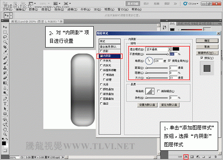
Task: Expand more workspaces with the double arrow
Action: click(x=175, y=4)
